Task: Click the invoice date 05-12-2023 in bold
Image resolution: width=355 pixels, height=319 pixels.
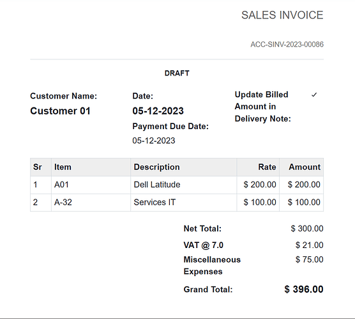Action: pyautogui.click(x=158, y=111)
